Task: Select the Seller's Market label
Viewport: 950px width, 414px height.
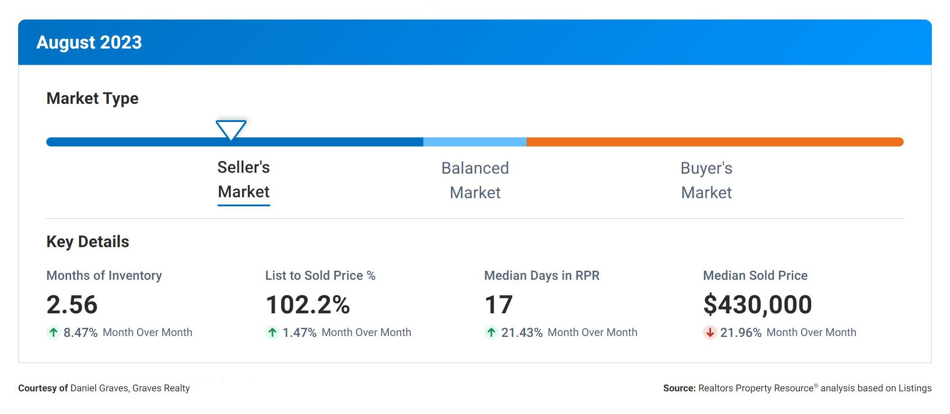Action: click(x=244, y=180)
